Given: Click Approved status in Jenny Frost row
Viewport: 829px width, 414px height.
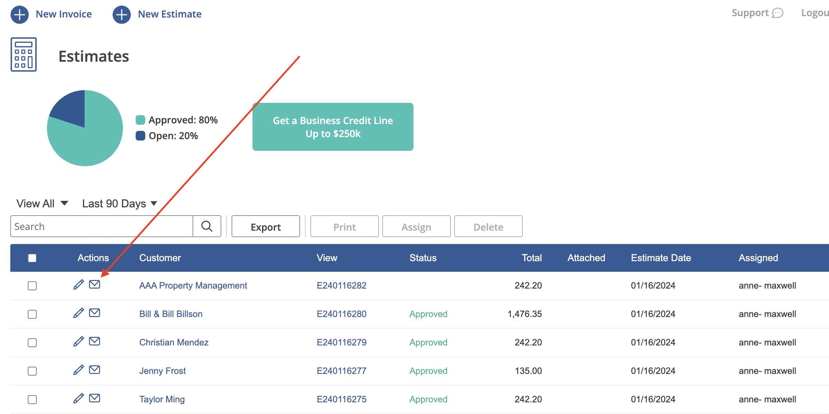Looking at the screenshot, I should point(428,371).
